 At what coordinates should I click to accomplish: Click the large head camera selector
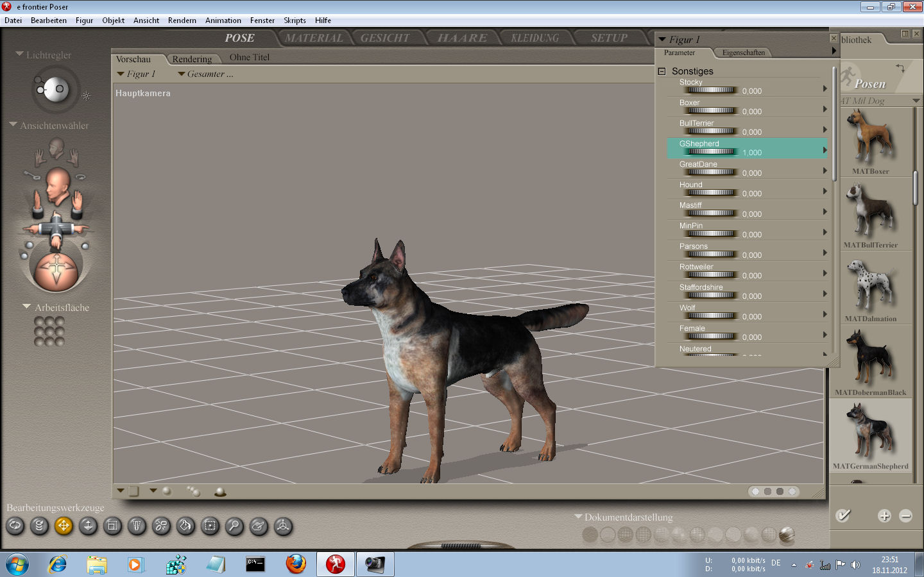57,186
